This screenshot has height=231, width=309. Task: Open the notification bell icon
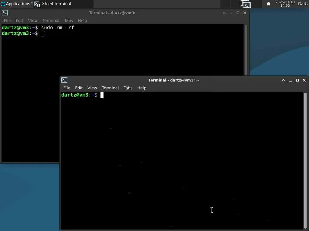pos(268,4)
